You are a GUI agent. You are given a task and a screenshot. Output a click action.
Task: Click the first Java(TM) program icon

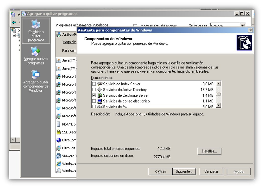[x=58, y=60]
